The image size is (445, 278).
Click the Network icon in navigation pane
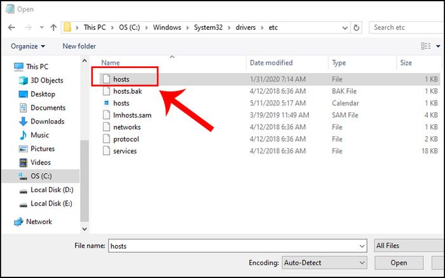[17, 222]
